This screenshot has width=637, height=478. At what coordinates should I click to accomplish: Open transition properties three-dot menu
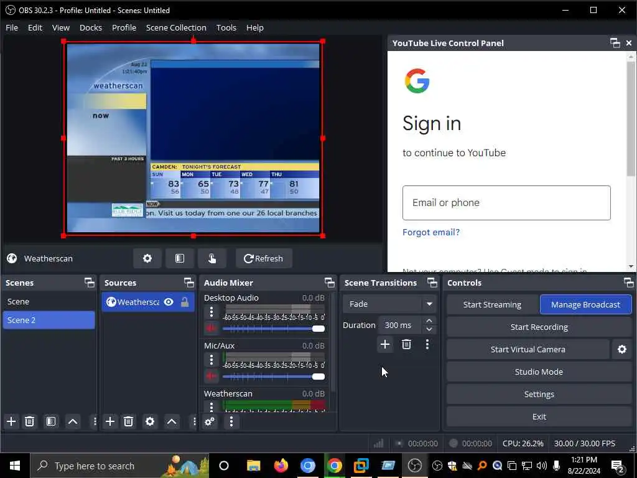[x=427, y=345]
